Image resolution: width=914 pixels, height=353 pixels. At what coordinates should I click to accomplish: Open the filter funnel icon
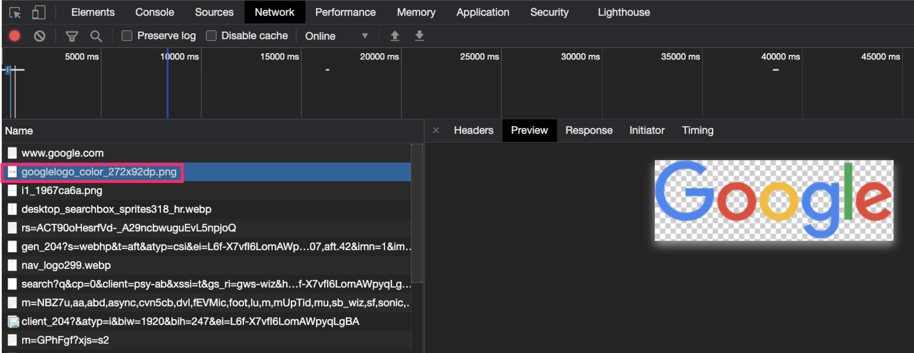click(x=72, y=36)
